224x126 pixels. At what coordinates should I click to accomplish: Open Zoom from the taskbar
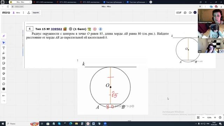[x=105, y=124]
